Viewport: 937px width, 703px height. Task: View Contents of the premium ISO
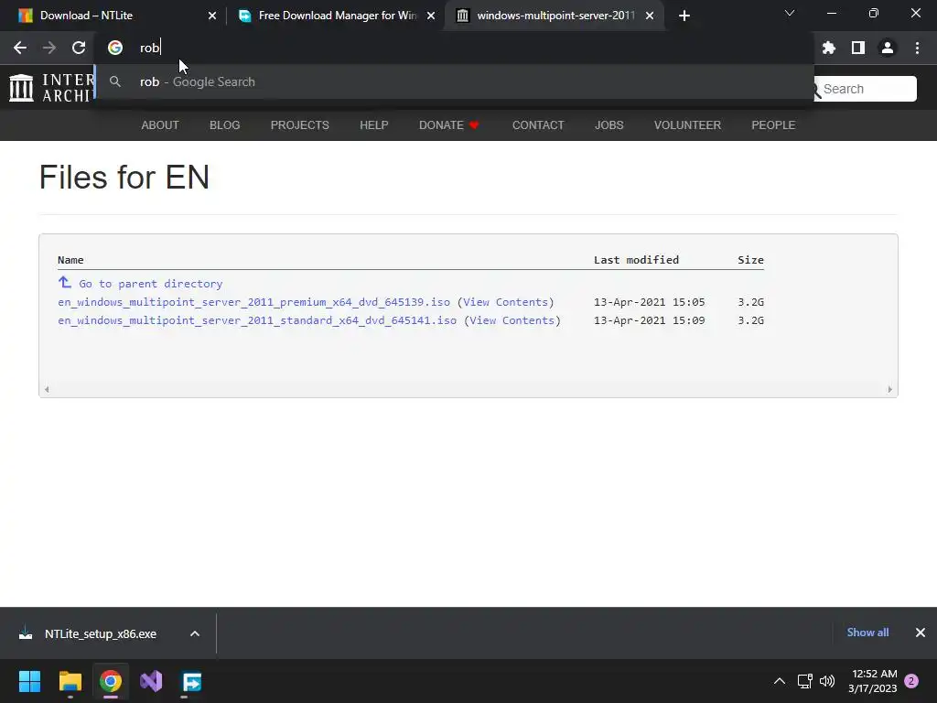pyautogui.click(x=505, y=302)
